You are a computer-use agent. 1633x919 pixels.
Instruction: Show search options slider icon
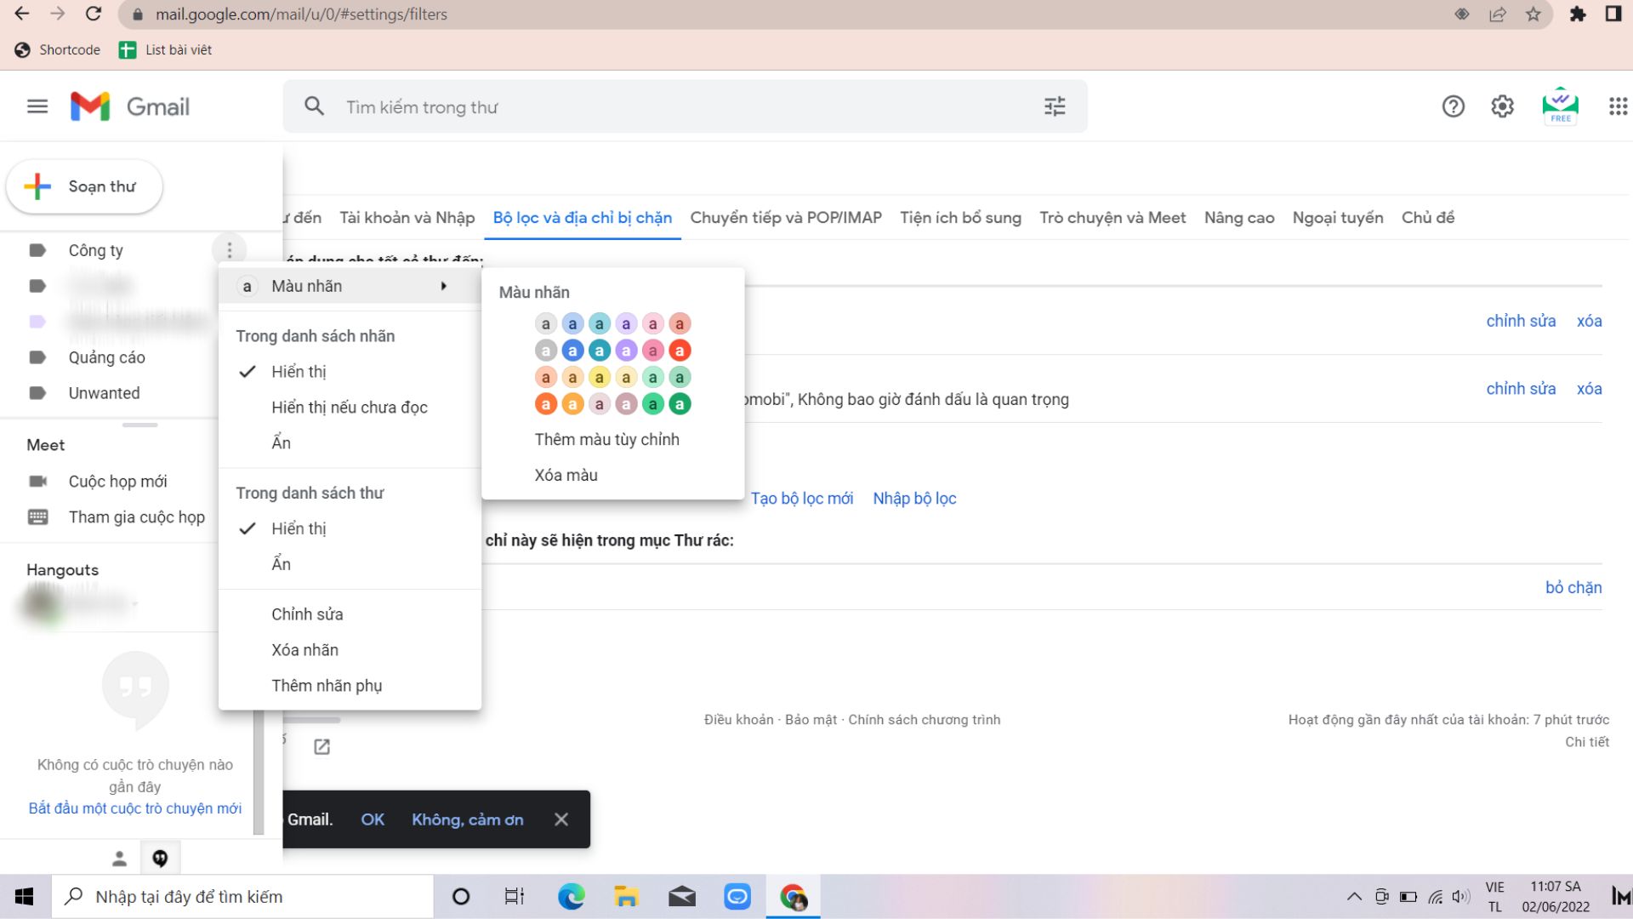(1055, 106)
